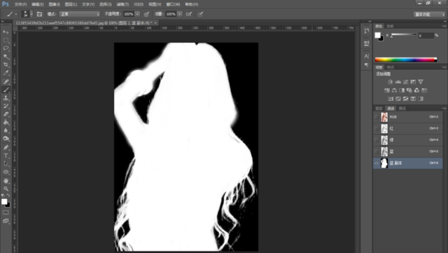Switch to the Paths panel tab
The height and width of the screenshot is (253, 448).
(402, 108)
